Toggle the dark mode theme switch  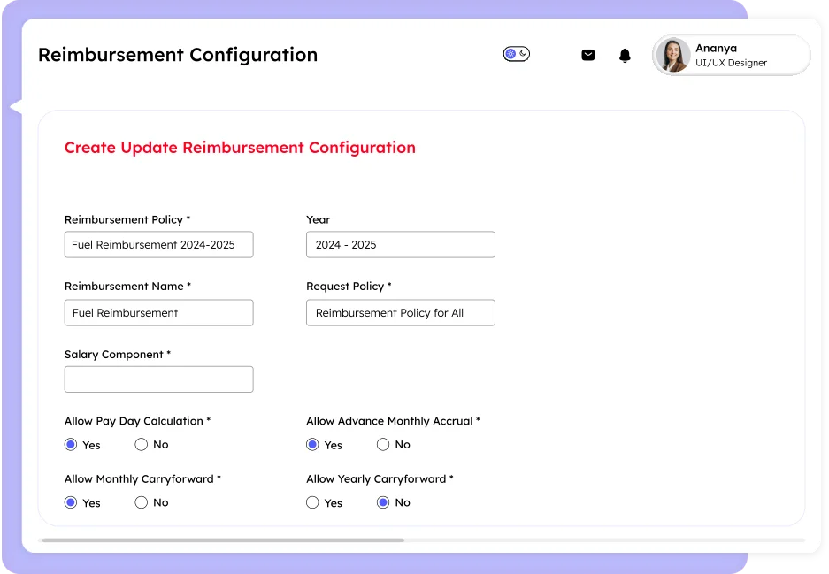tap(516, 54)
